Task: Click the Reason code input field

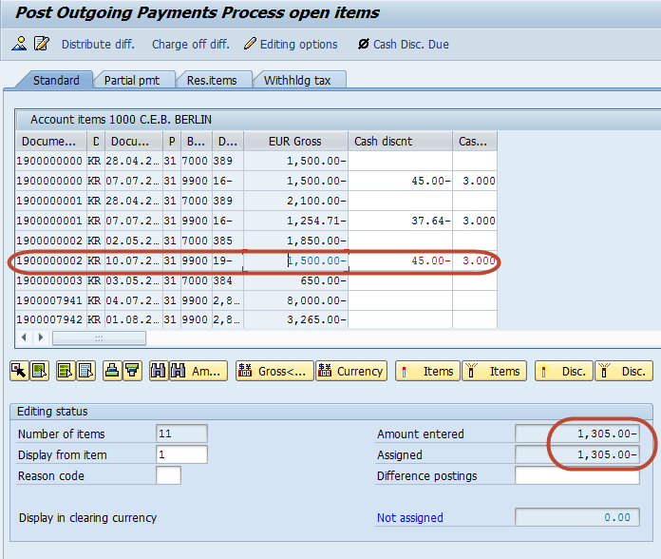Action: pyautogui.click(x=168, y=475)
